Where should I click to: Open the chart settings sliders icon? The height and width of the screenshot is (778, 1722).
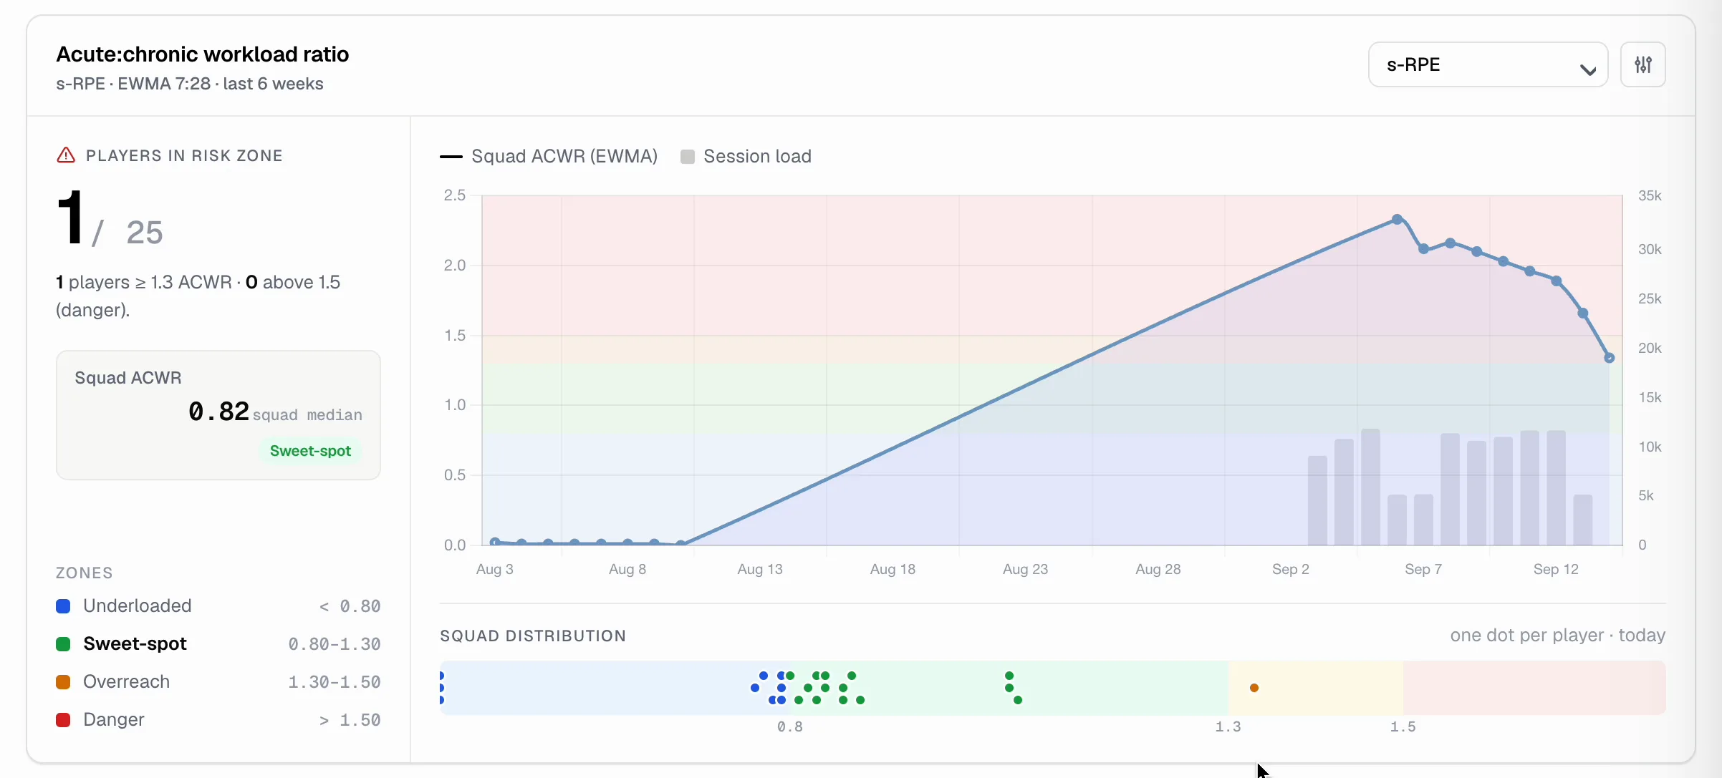1642,65
